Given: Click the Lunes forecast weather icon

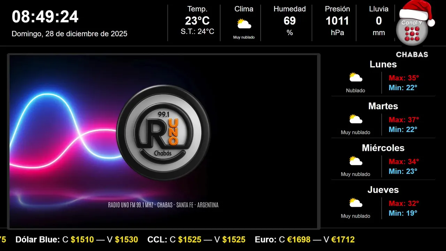Looking at the screenshot, I should pos(355,77).
